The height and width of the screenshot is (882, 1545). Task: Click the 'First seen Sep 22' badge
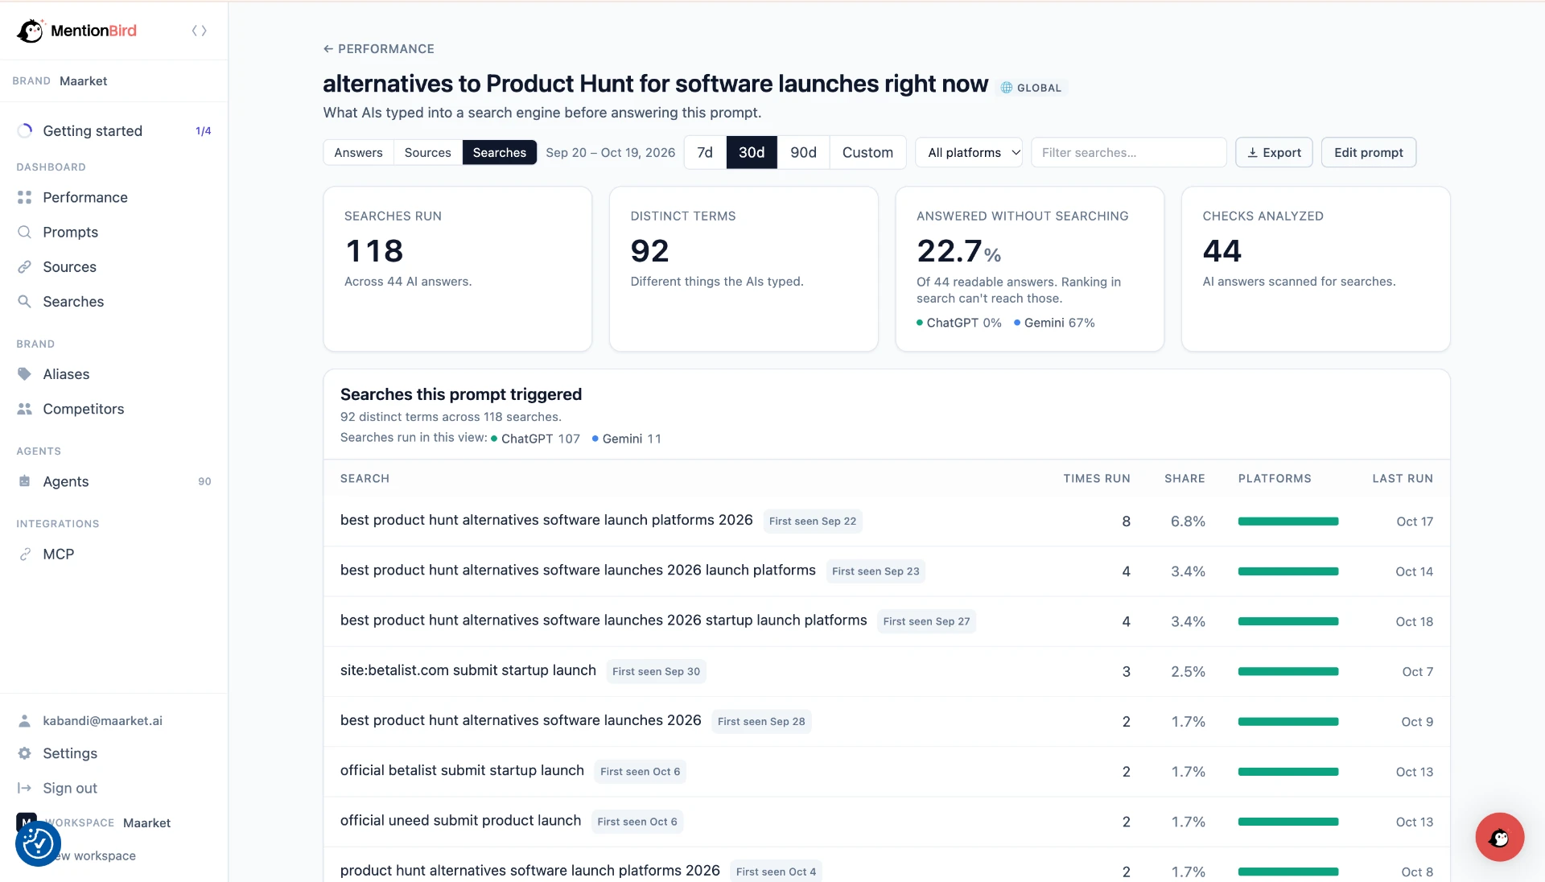(812, 521)
